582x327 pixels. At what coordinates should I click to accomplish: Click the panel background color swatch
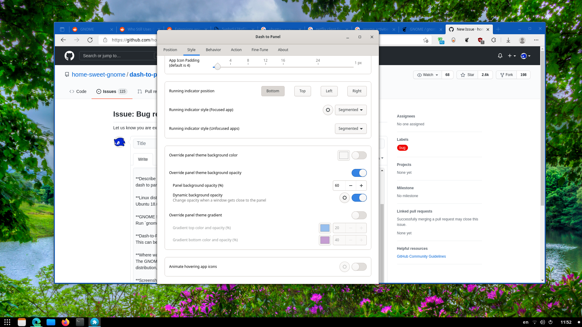344,155
